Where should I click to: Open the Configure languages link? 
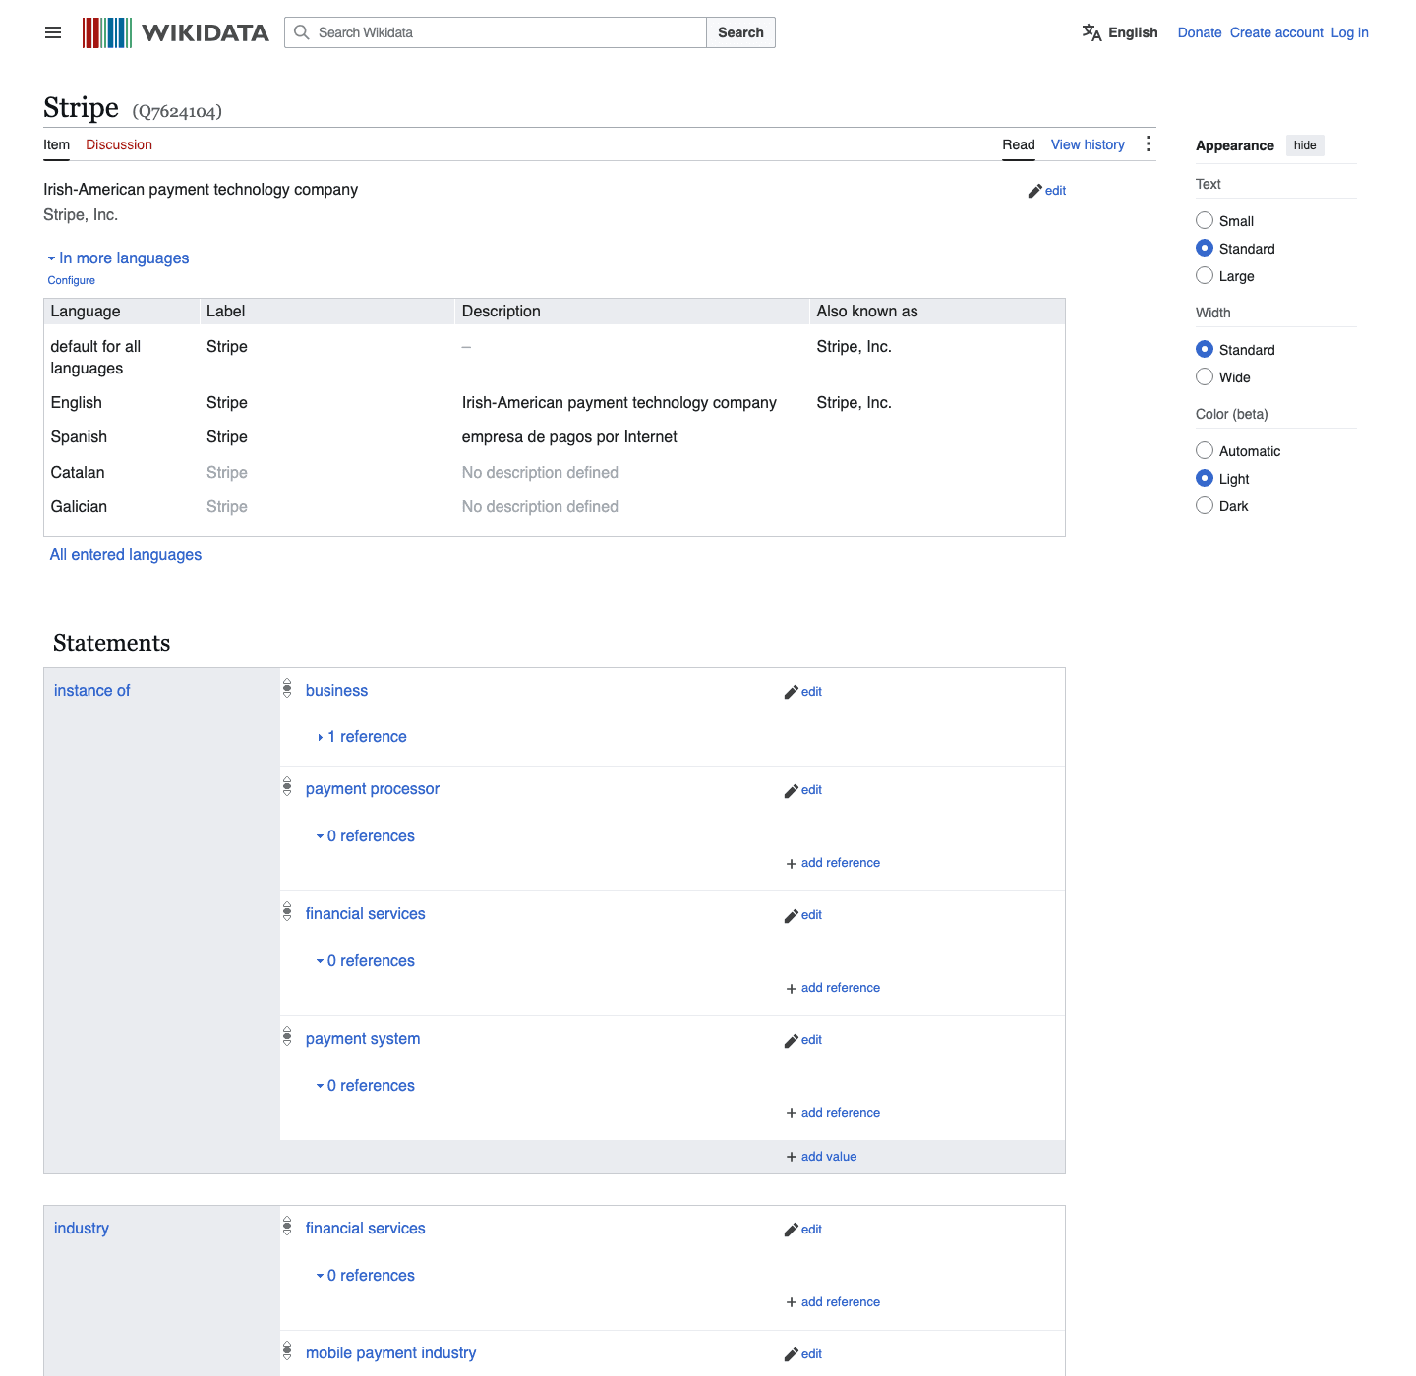tap(72, 280)
